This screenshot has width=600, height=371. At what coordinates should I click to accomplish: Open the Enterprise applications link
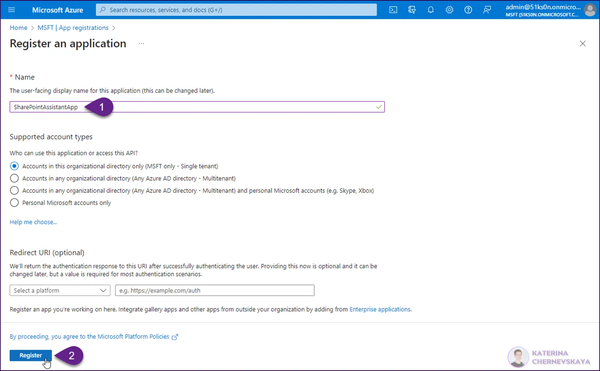click(380, 309)
